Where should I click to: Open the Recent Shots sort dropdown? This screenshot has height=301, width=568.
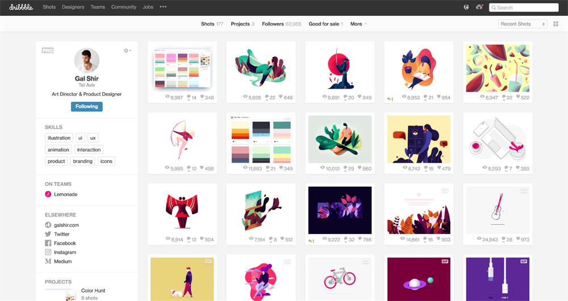523,24
